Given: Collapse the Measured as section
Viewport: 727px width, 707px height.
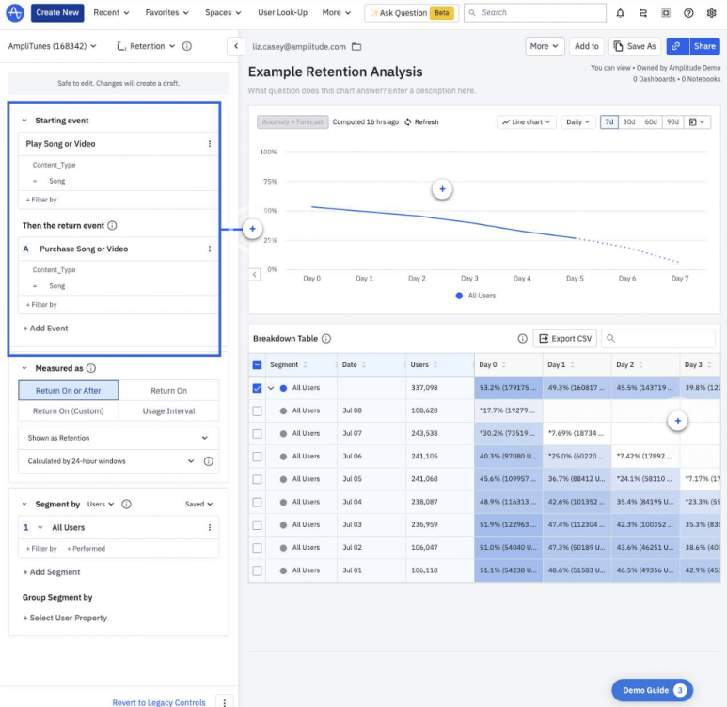Looking at the screenshot, I should [x=24, y=368].
